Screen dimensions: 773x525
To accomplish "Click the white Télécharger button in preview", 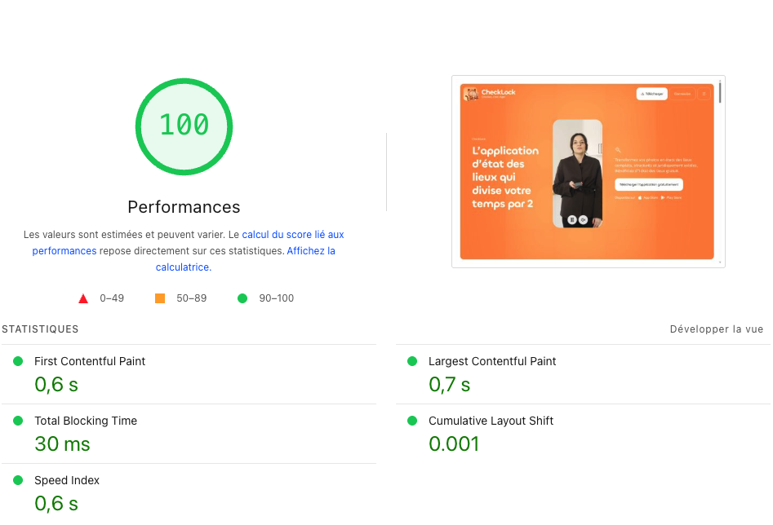I will click(651, 94).
